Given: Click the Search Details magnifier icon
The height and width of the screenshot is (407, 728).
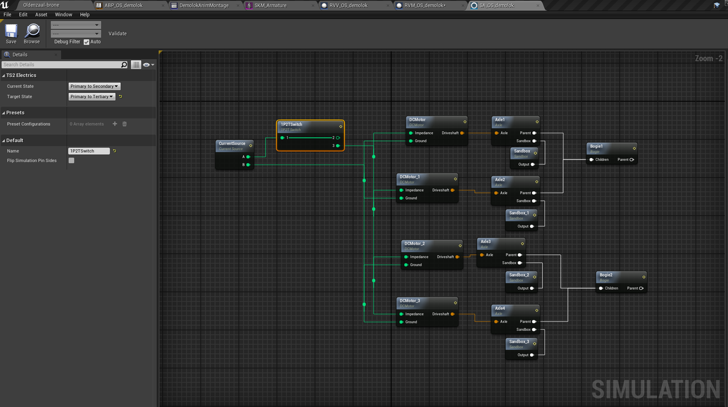Looking at the screenshot, I should pos(124,65).
